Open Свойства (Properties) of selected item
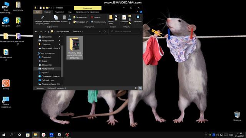The image size is (246, 138). (x=124, y=20)
